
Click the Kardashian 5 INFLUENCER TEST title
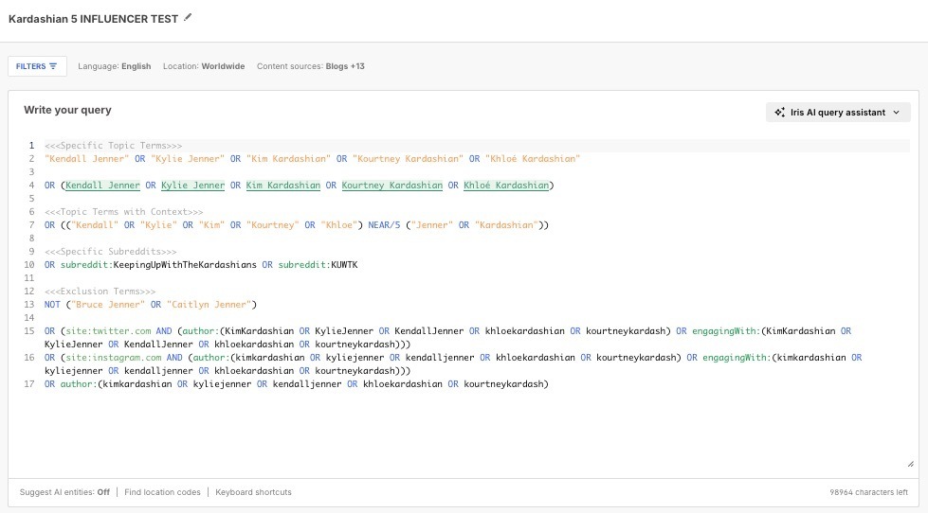pyautogui.click(x=93, y=19)
